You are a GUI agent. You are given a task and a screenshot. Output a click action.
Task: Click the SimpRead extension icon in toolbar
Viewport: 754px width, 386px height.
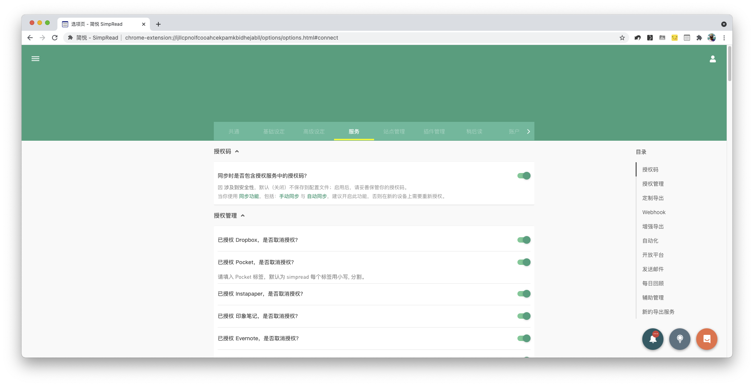coord(687,38)
